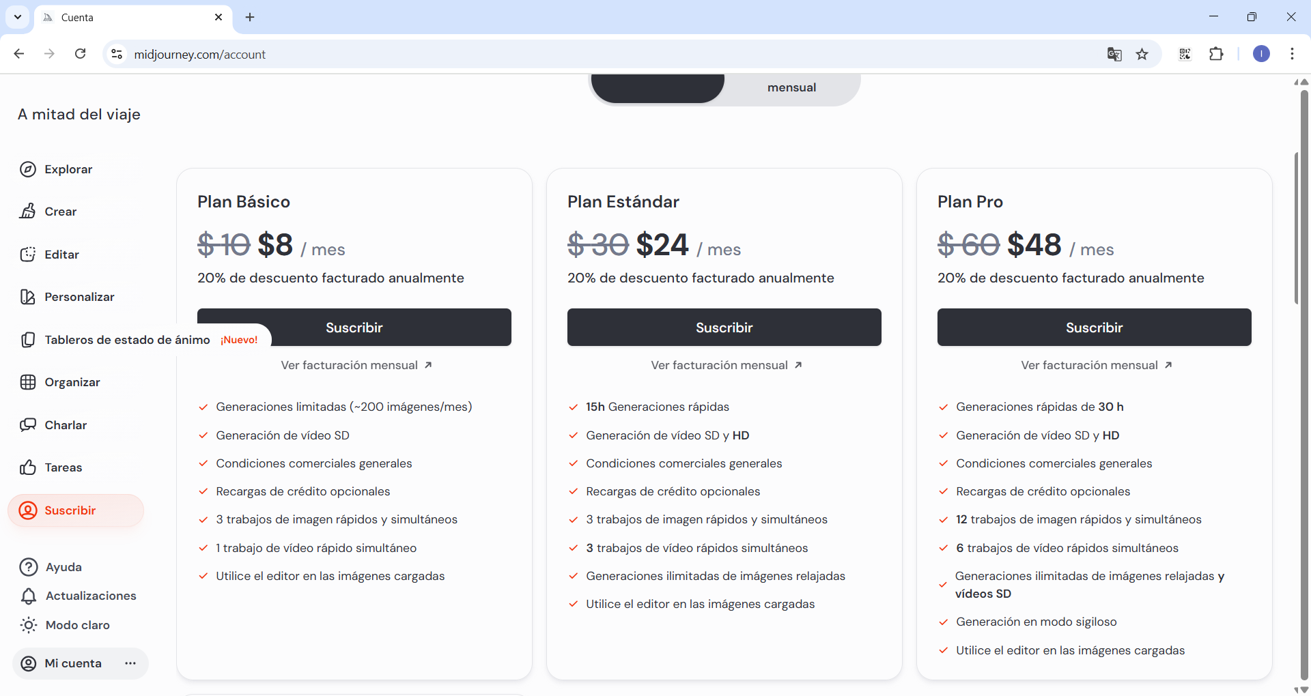
Task: Open Chrome's three-dot menu
Action: pyautogui.click(x=1292, y=54)
